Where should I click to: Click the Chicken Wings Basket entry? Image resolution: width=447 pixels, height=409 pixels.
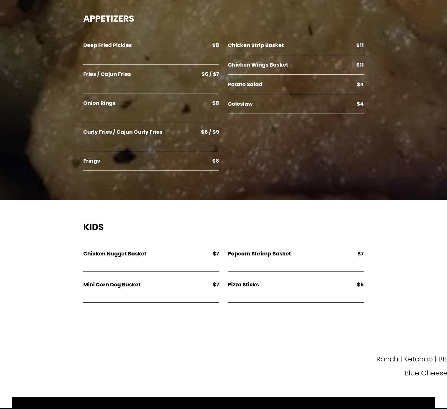tap(258, 65)
